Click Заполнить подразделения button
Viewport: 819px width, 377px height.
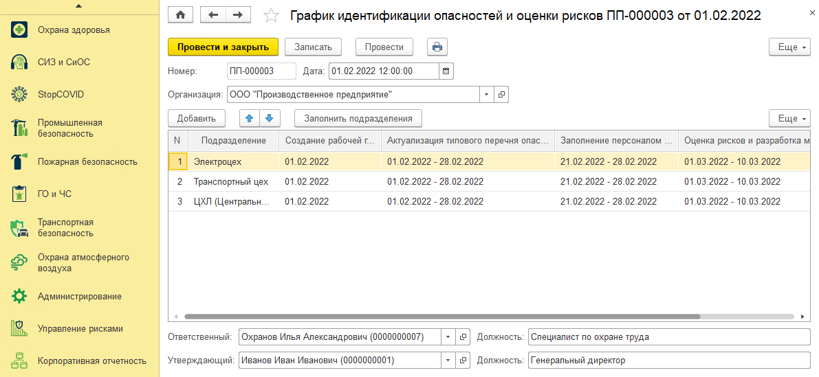point(358,118)
